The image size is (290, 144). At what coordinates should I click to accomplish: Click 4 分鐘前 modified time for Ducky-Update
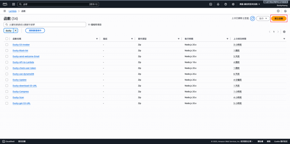pos(238,80)
